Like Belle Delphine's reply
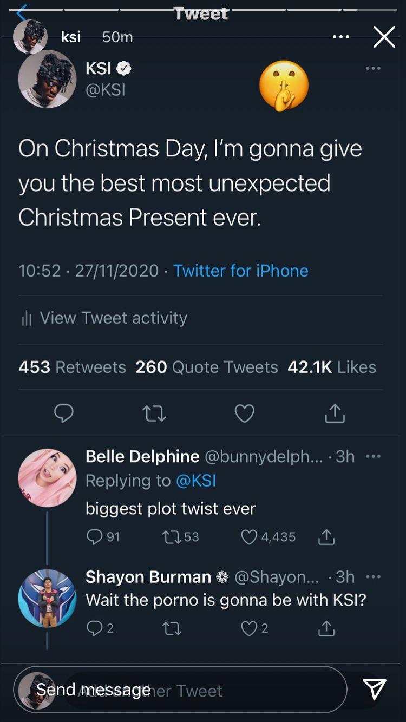The image size is (406, 722). point(249,537)
